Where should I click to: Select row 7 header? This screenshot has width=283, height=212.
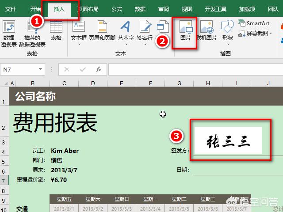coord(4,181)
